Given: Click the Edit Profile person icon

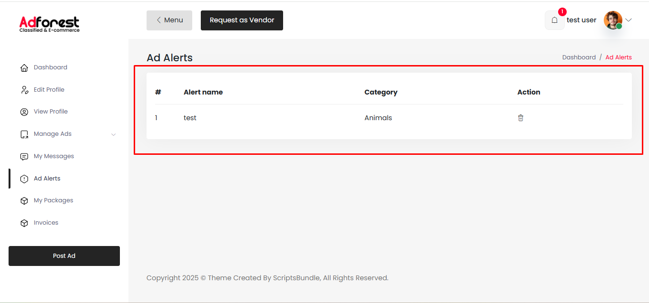Looking at the screenshot, I should [24, 90].
